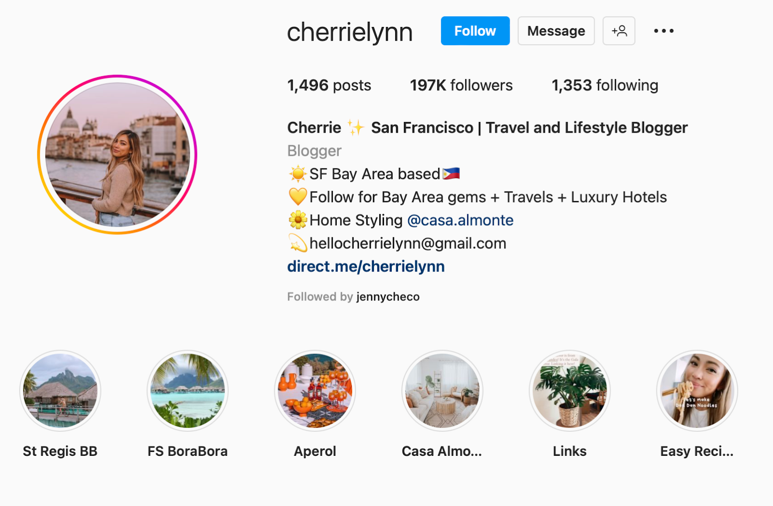
Task: Open the Links highlight with plant image
Action: [x=570, y=391]
